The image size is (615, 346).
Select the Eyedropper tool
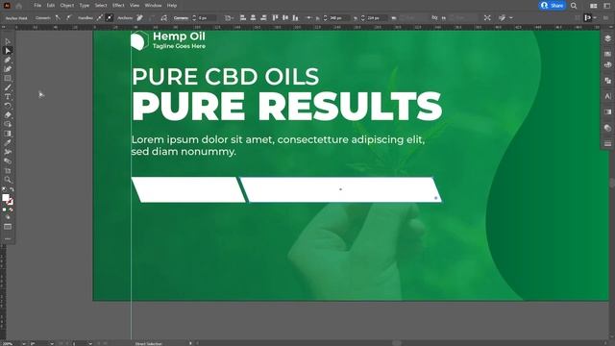click(x=8, y=143)
